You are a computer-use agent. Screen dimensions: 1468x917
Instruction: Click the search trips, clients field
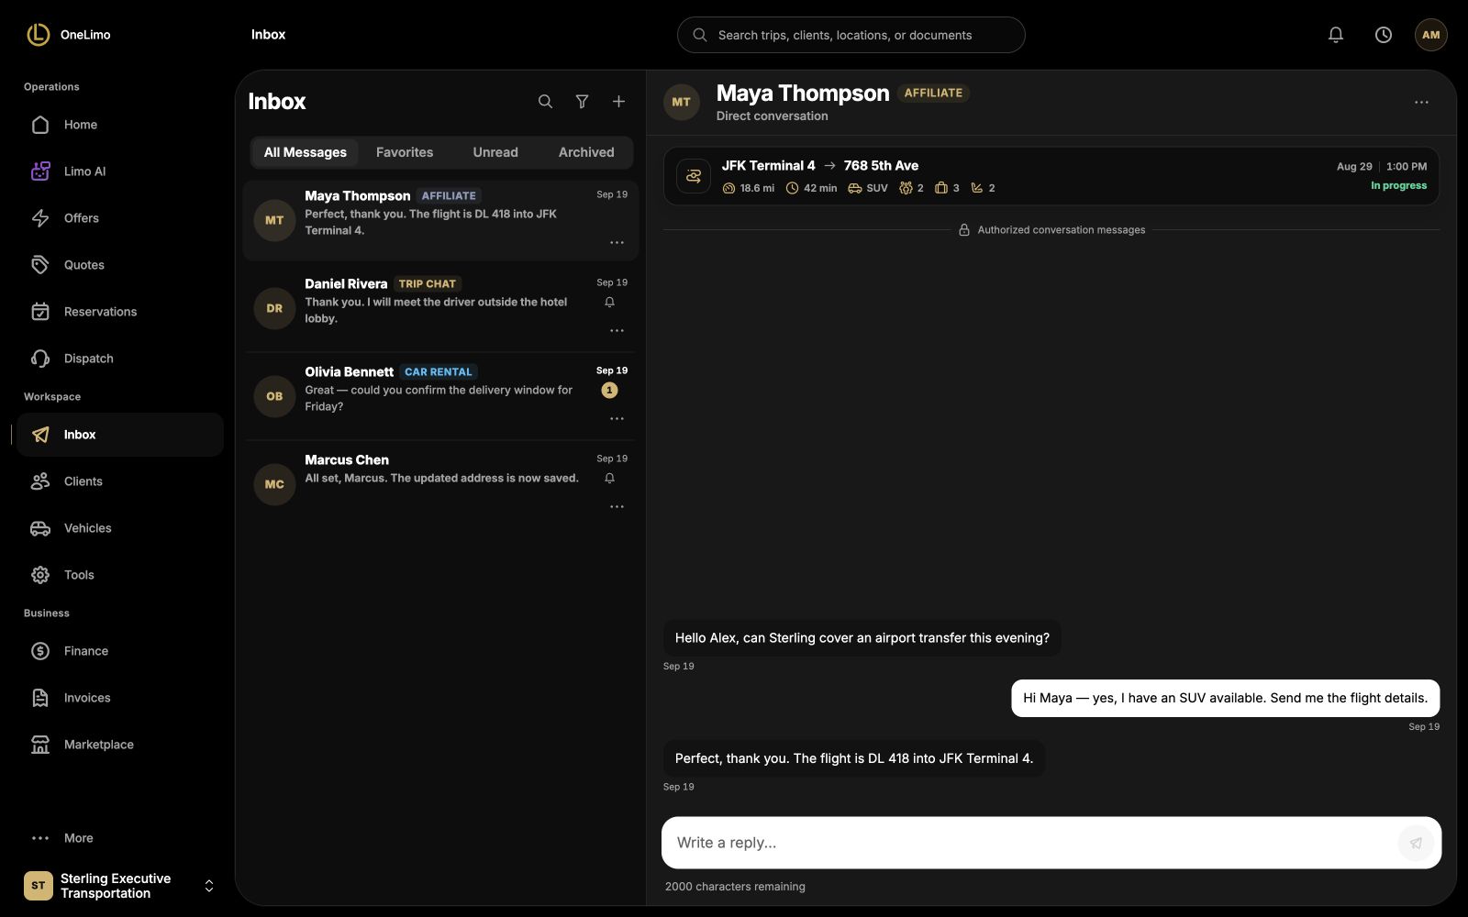point(851,35)
